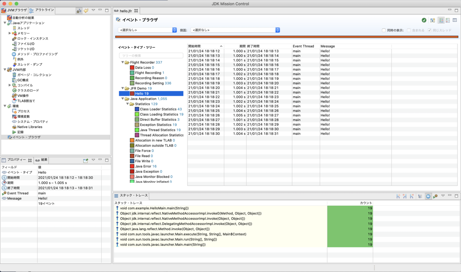The image size is (461, 272).
Task: Click the pin icon in the properties panel toolbar
Action: (x=86, y=160)
